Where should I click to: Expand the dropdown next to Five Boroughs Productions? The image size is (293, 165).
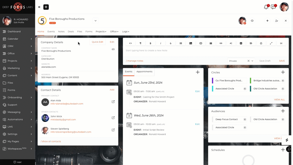pyautogui.click(x=96, y=21)
